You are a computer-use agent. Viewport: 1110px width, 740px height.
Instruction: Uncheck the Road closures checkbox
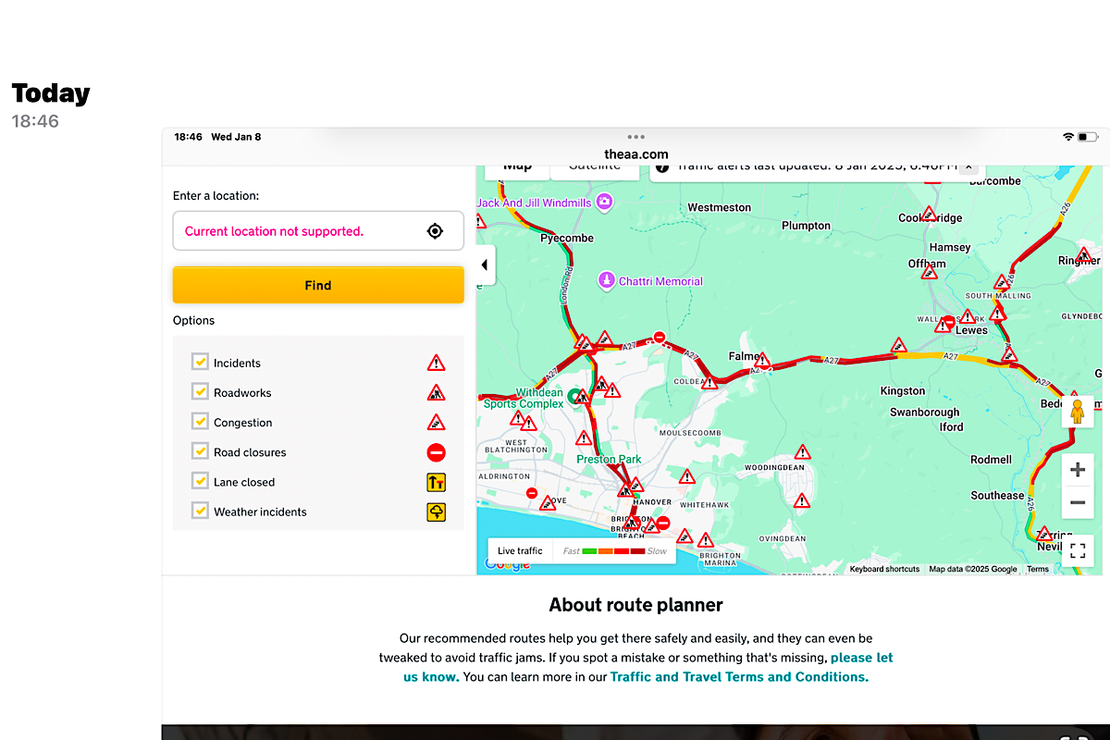coord(200,450)
